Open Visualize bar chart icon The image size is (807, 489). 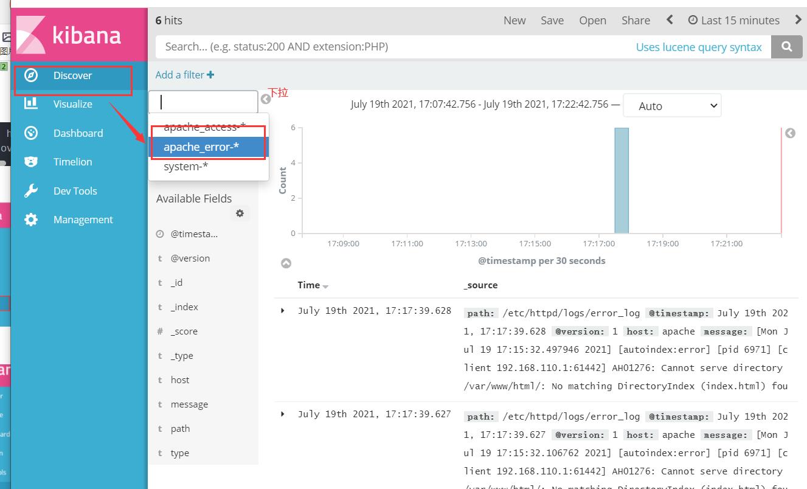pyautogui.click(x=31, y=104)
